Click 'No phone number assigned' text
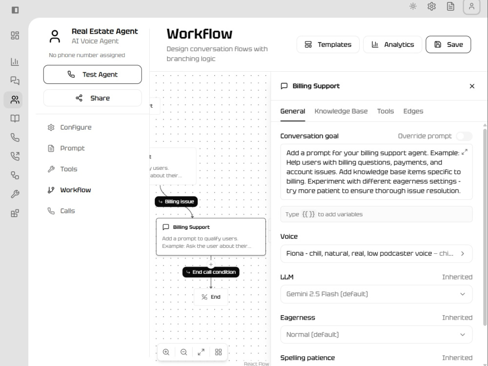 point(87,55)
